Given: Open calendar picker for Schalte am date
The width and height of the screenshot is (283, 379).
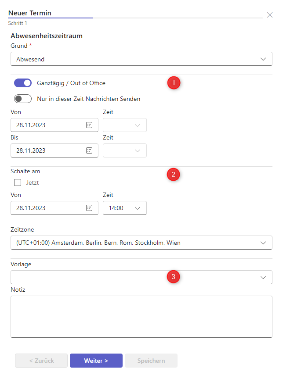Looking at the screenshot, I should click(89, 208).
